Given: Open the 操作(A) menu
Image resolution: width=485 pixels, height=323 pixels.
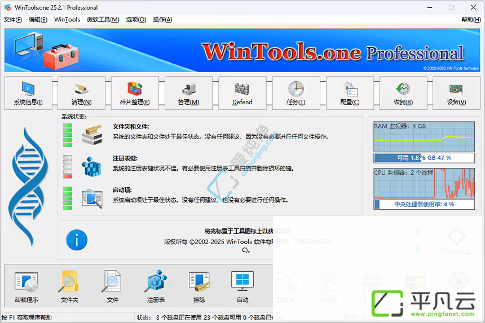Looking at the screenshot, I should click(x=162, y=20).
